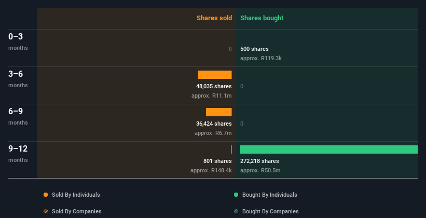
Task: Click the approx. R148.4k amount
Action: click(x=211, y=170)
